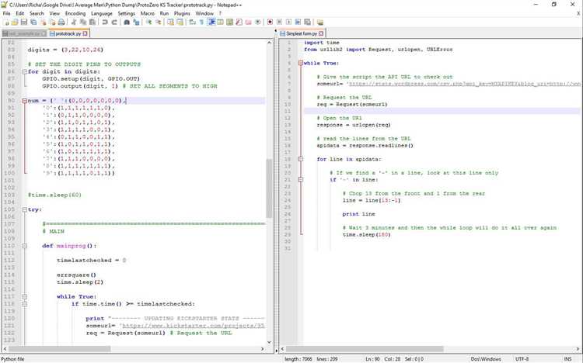Open the Plugins menu

pyautogui.click(x=182, y=13)
